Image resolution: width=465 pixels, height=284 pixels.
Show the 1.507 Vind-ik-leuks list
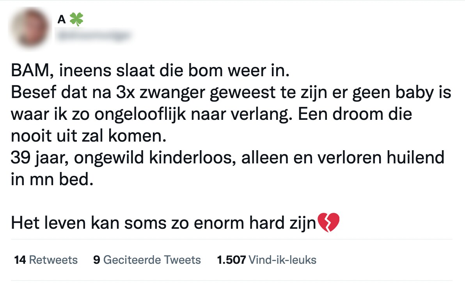click(266, 260)
